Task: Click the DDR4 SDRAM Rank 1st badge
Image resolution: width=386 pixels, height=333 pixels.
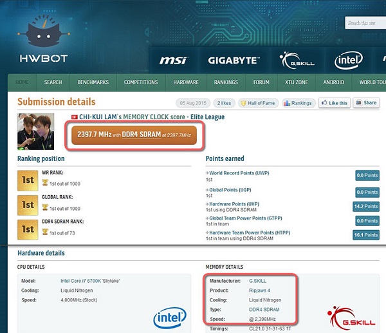Action: [28, 230]
